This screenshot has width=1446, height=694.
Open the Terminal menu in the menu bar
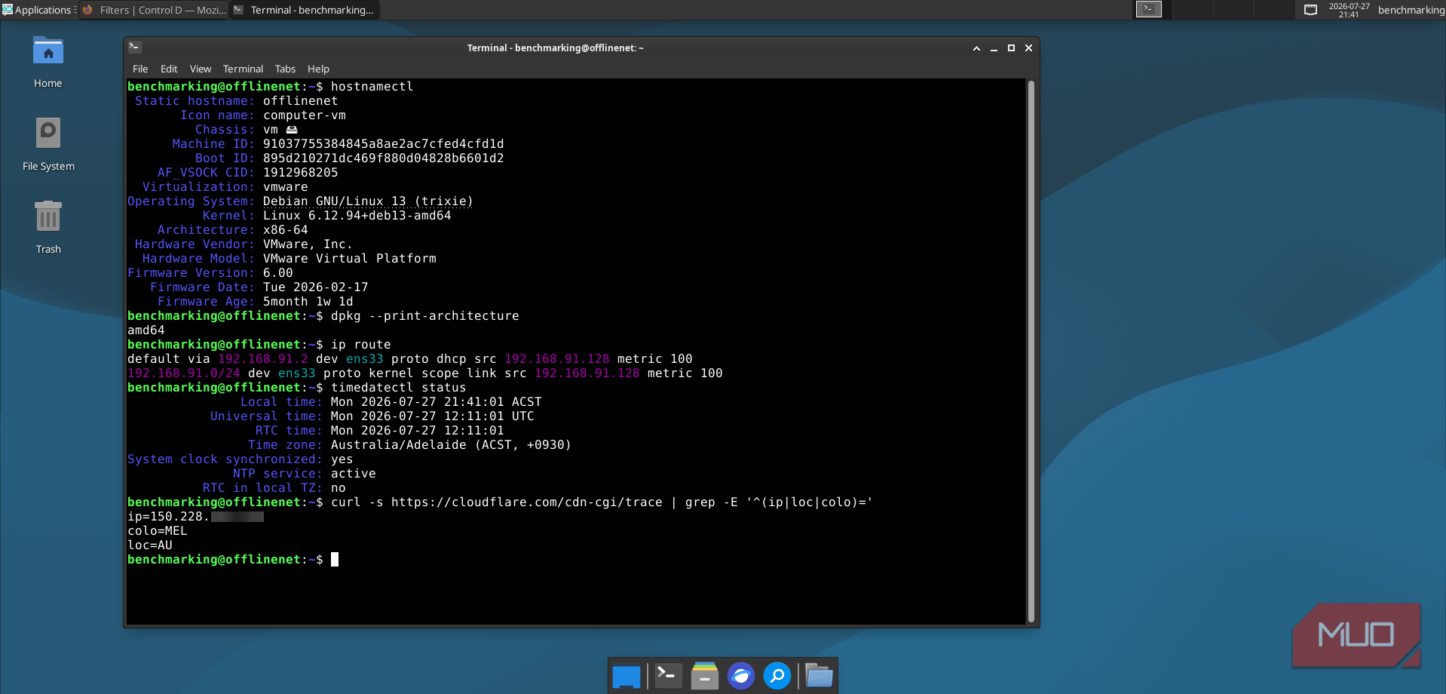tap(243, 69)
